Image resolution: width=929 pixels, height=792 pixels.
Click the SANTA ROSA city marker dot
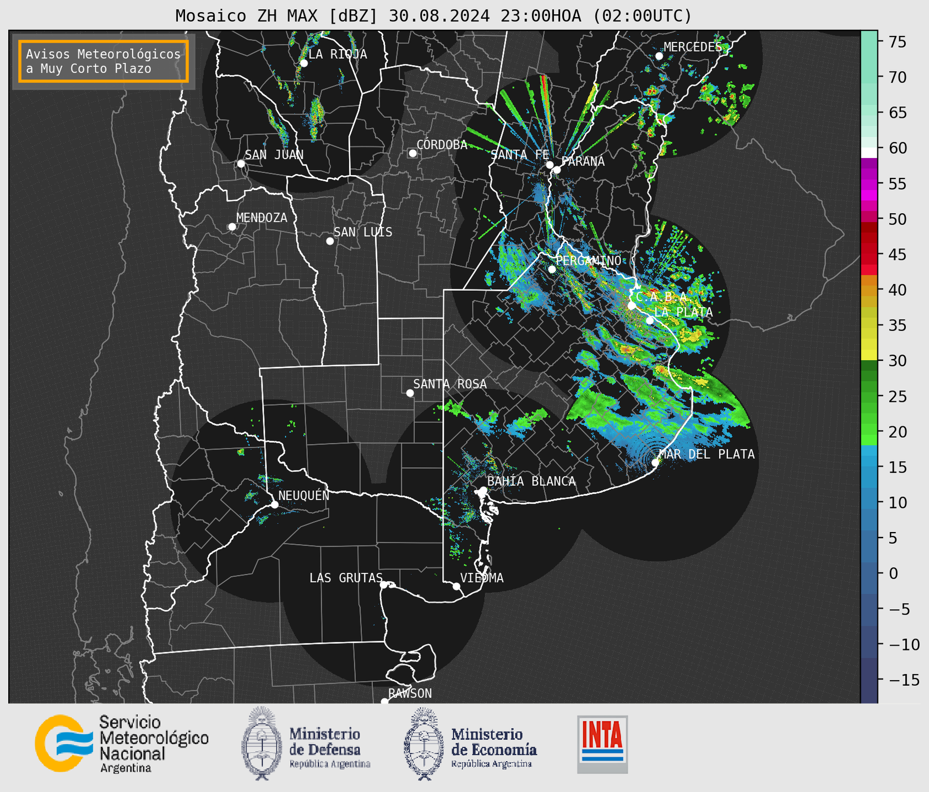410,393
